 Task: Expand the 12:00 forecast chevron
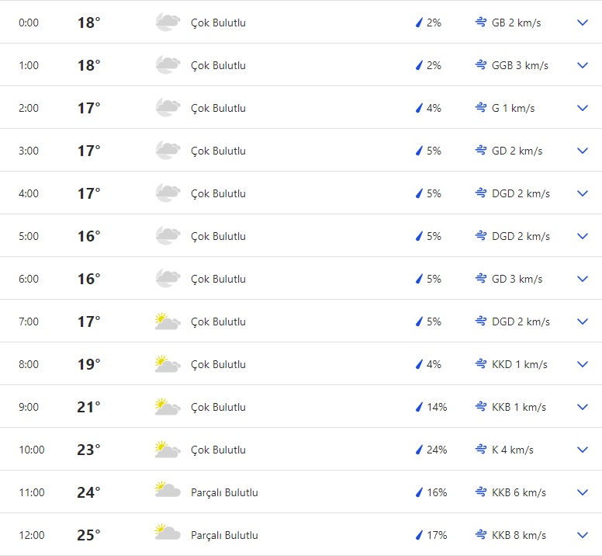point(583,535)
